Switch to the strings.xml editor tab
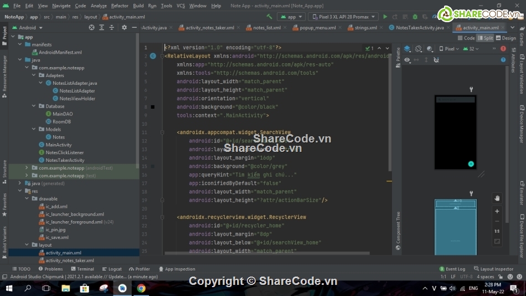The image size is (526, 296). [x=365, y=27]
